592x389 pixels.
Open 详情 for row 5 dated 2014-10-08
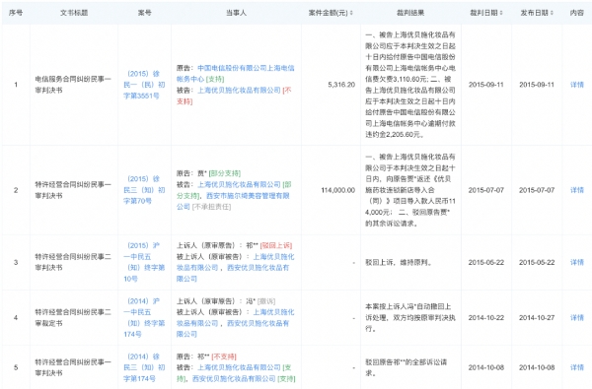tap(577, 367)
